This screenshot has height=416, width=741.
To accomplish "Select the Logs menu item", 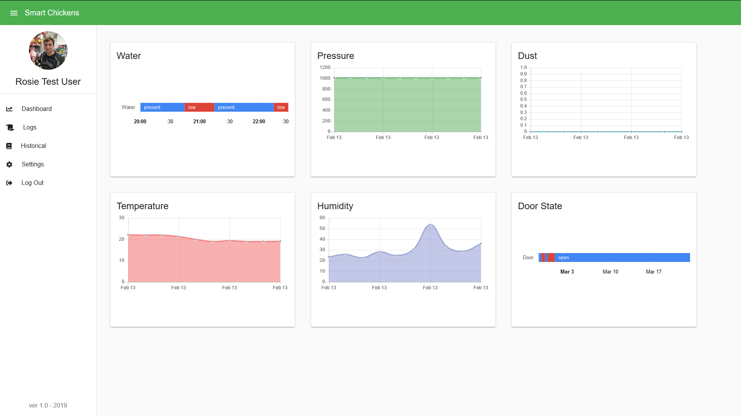I will tap(29, 127).
